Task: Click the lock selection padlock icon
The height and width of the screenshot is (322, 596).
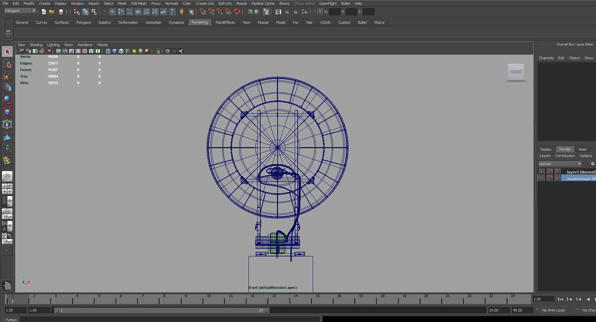Action: [x=182, y=12]
